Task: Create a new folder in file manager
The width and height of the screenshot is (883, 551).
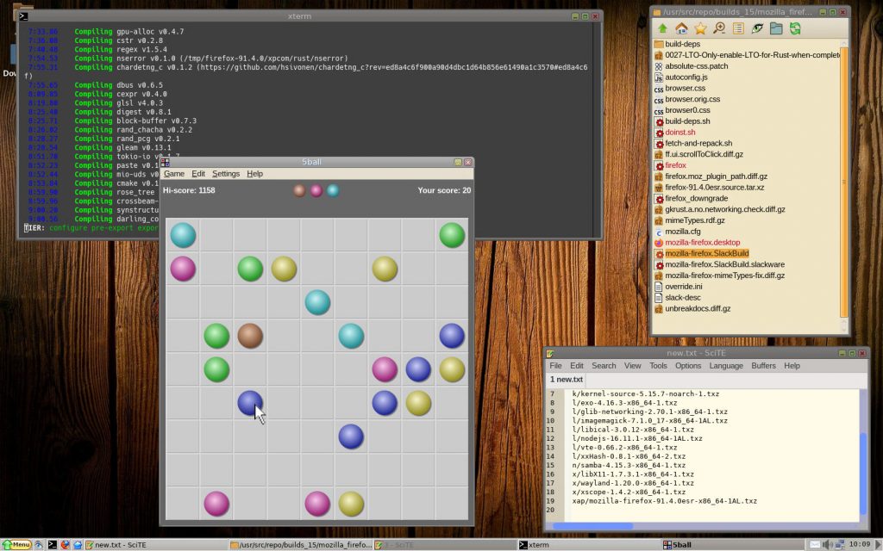Action: (x=777, y=28)
